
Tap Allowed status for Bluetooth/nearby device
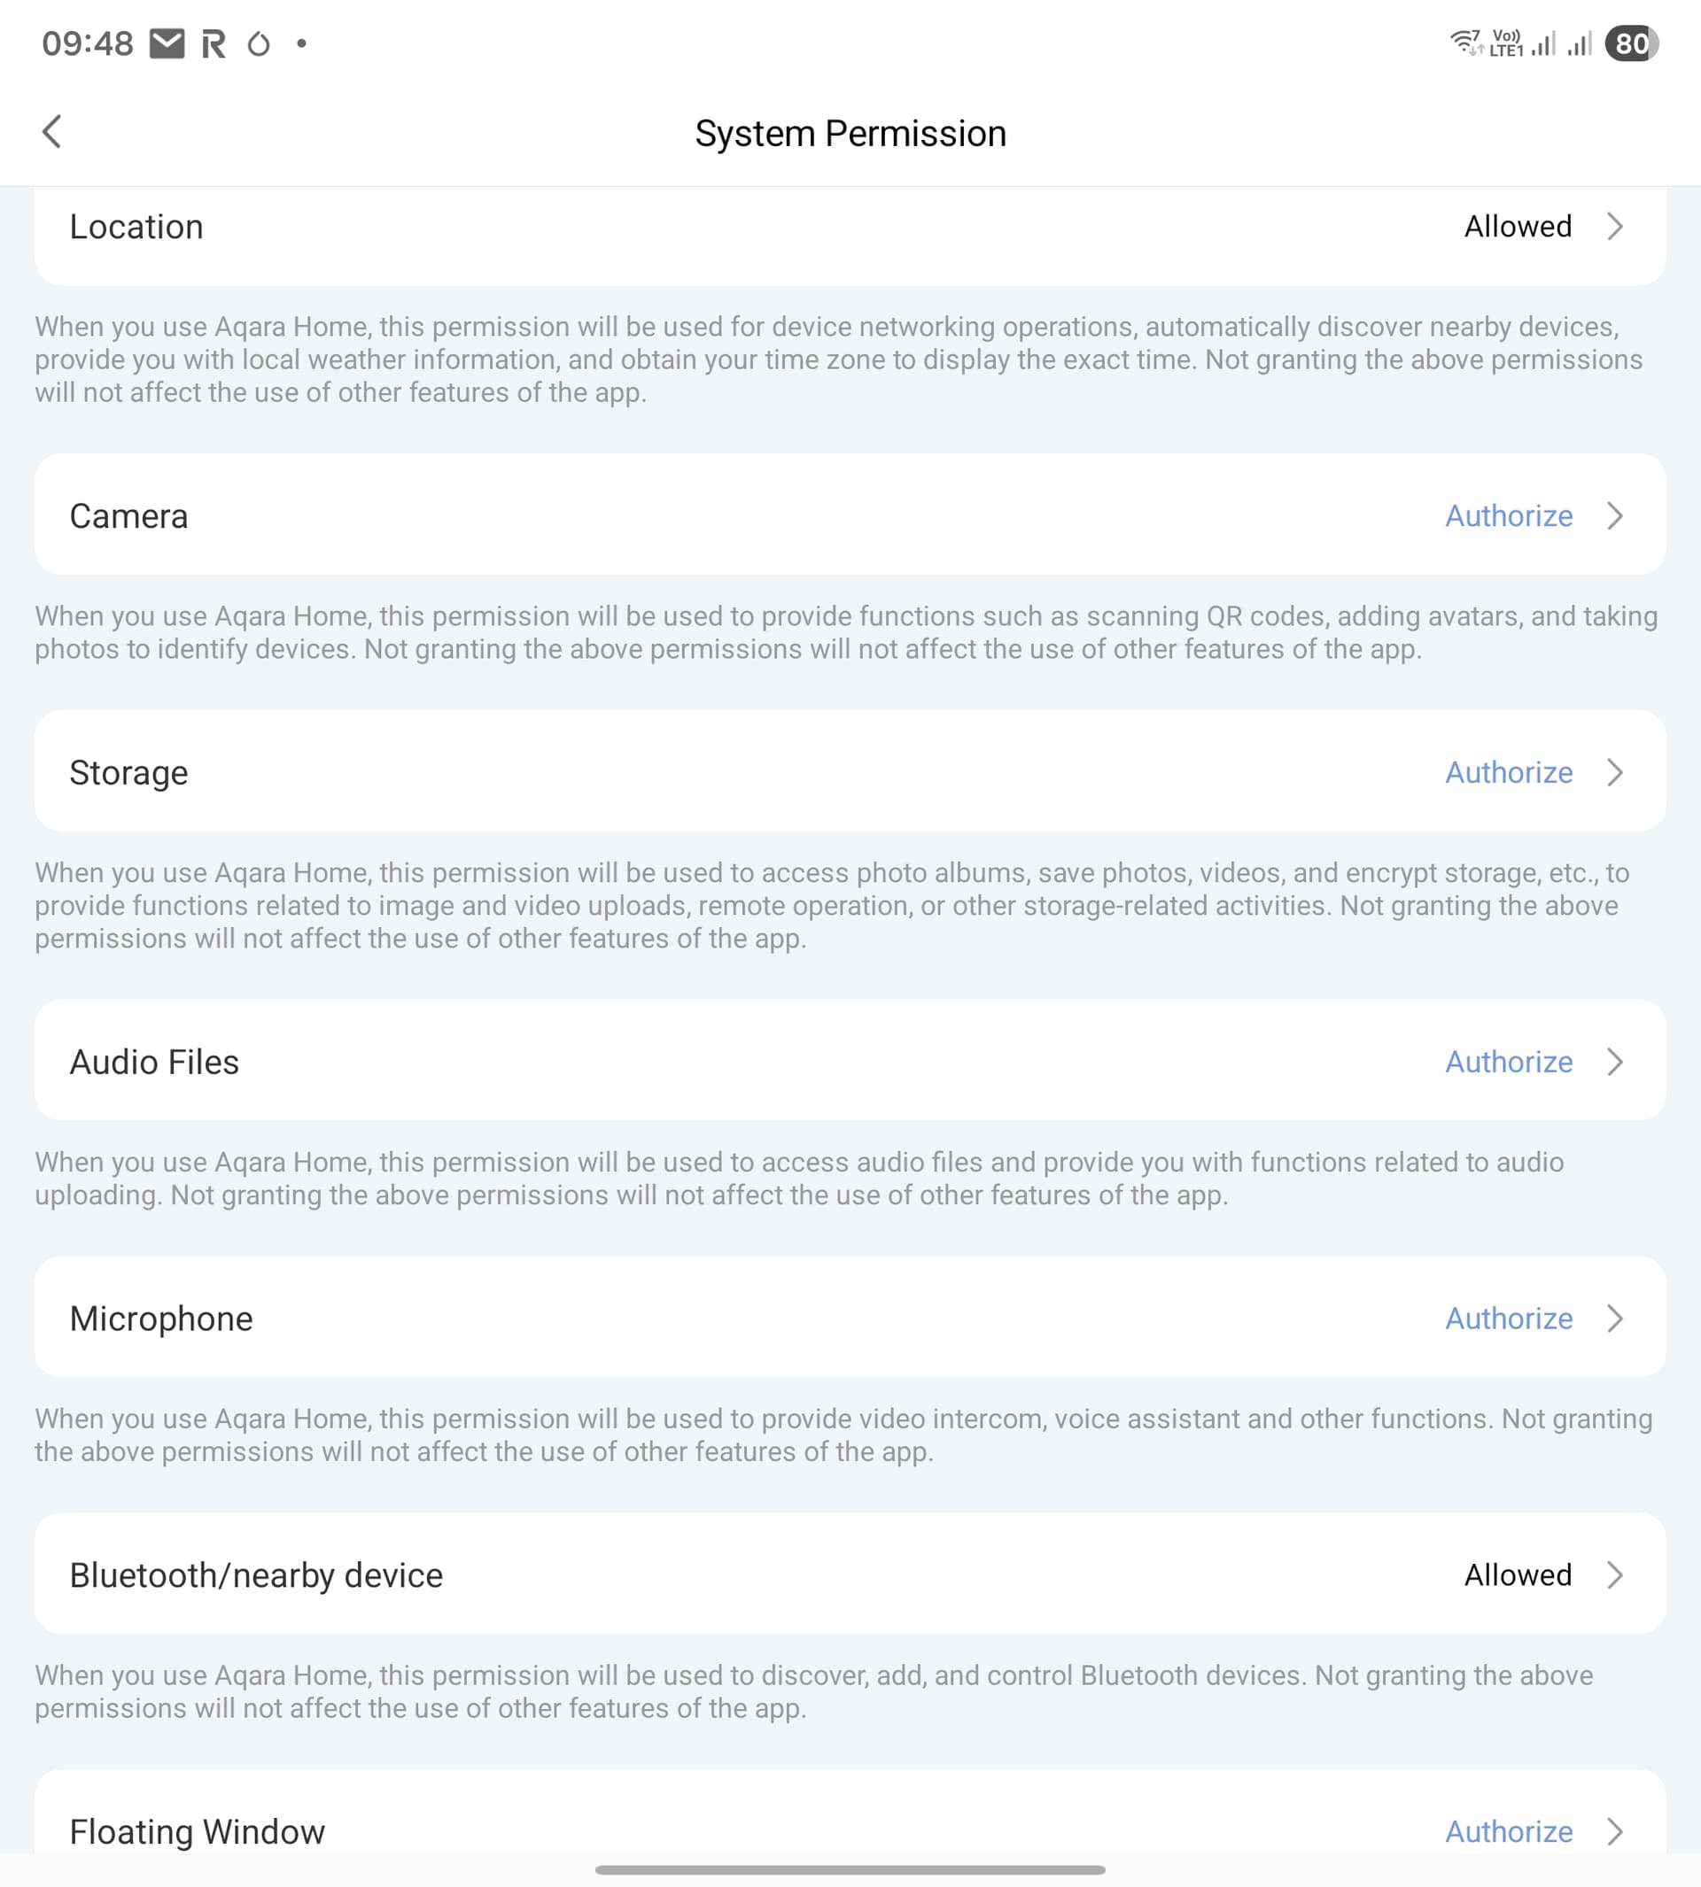click(x=1518, y=1575)
